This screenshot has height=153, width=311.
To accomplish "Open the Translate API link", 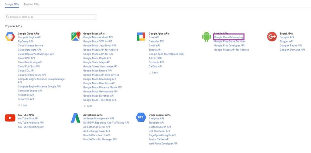I will point(156,123).
